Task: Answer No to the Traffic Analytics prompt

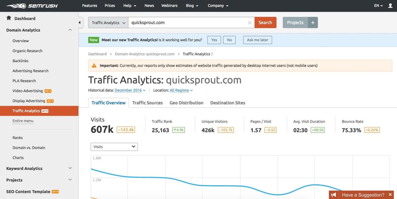Action: [x=229, y=40]
